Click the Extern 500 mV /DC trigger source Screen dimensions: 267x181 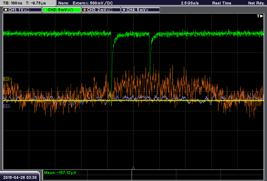(x=93, y=3)
